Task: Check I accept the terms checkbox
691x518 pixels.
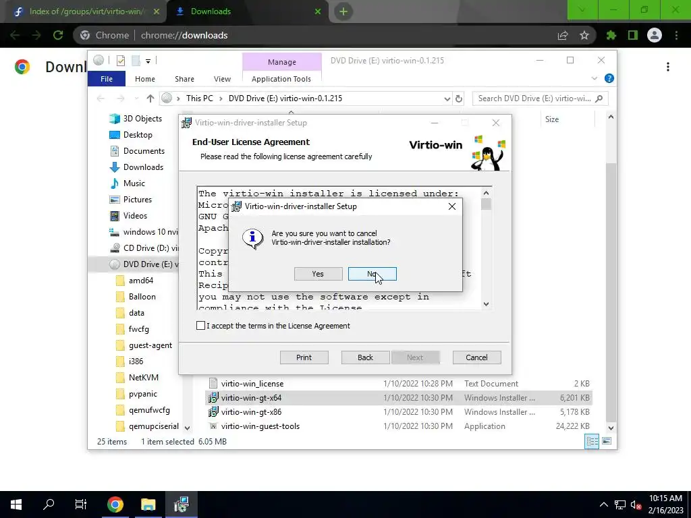Action: point(200,326)
